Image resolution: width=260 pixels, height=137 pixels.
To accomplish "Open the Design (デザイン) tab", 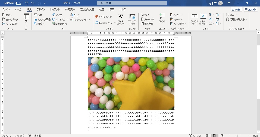I will click(x=41, y=9).
